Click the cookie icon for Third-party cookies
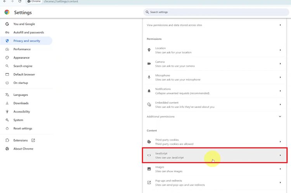 tap(149, 142)
